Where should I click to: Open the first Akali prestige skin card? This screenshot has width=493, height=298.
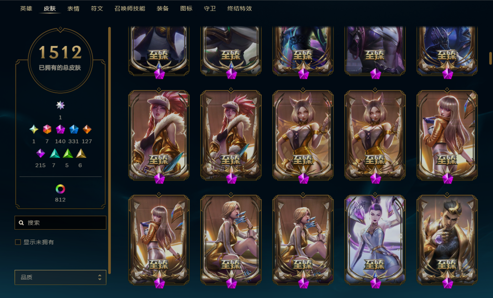click(159, 135)
